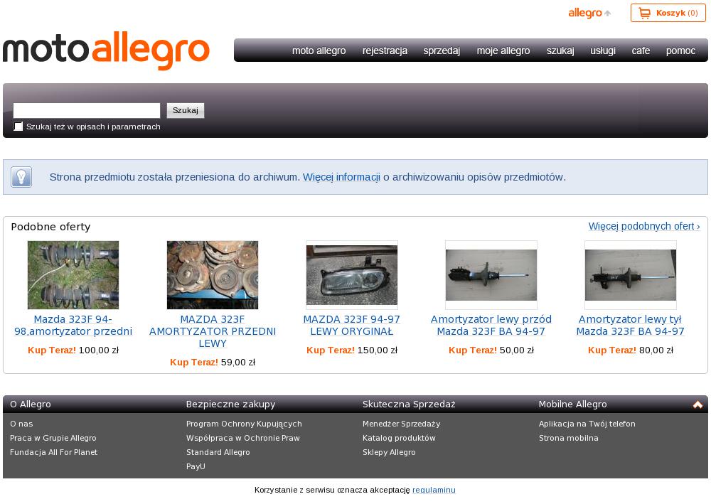Click 'Kup Teraz! 59,00 zł' price text
The height and width of the screenshot is (504, 711).
(x=213, y=362)
